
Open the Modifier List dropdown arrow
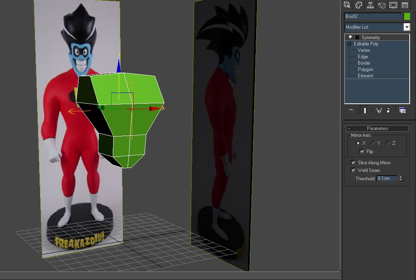point(406,27)
